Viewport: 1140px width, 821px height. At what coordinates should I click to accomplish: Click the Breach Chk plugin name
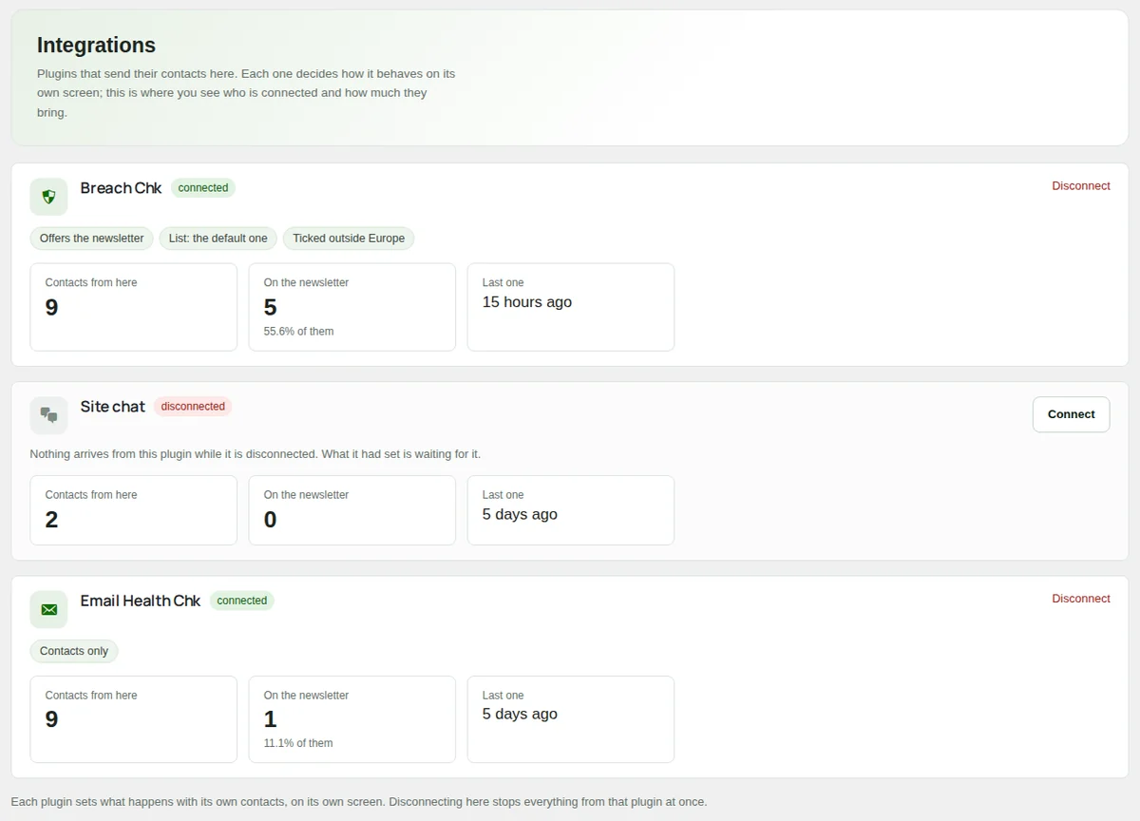(x=121, y=188)
